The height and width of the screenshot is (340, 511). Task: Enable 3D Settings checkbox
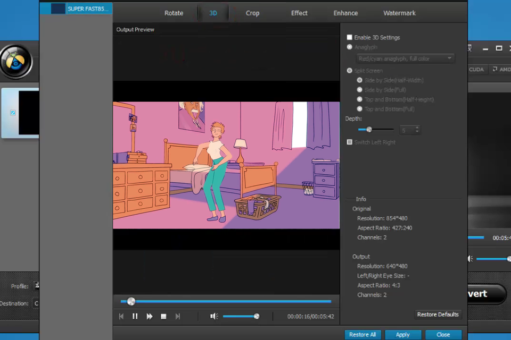coord(350,37)
